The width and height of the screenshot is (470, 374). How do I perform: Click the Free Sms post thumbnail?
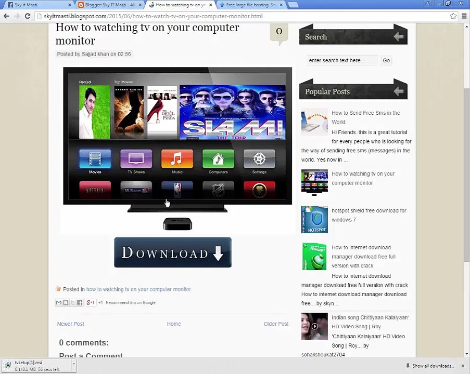[314, 122]
